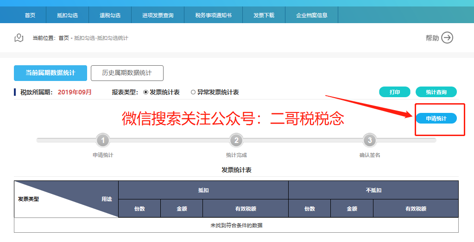Select step 3 确认签名 circle

tap(370, 140)
